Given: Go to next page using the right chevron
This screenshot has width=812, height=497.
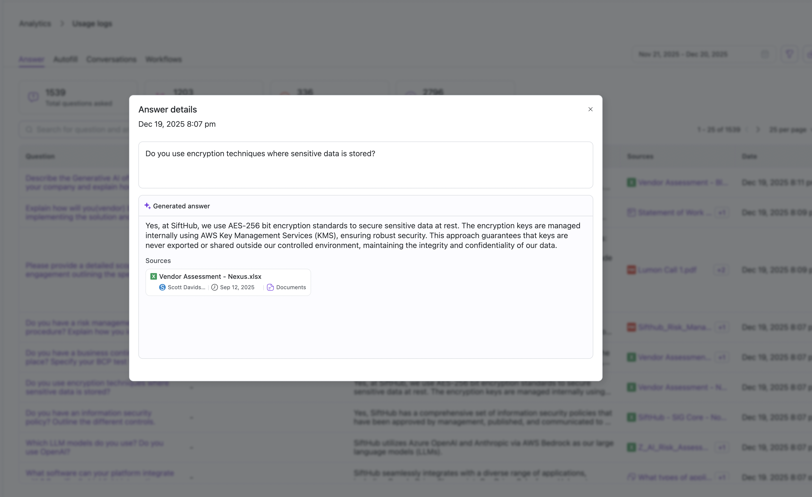Looking at the screenshot, I should [x=758, y=130].
